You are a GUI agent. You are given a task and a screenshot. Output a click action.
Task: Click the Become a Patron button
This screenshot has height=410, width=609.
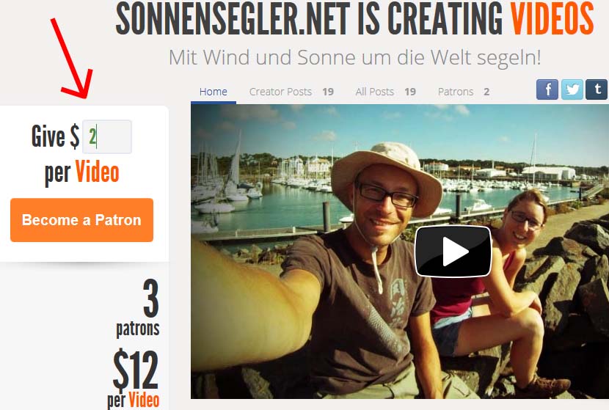click(81, 220)
